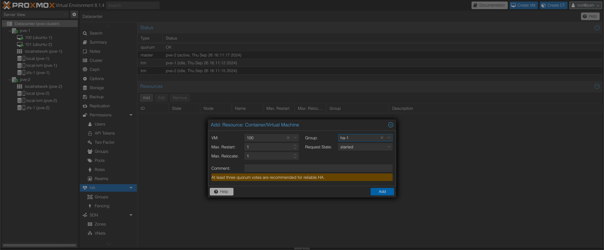Select local (pve-1) storage
The image size is (604, 250).
[x=37, y=58]
